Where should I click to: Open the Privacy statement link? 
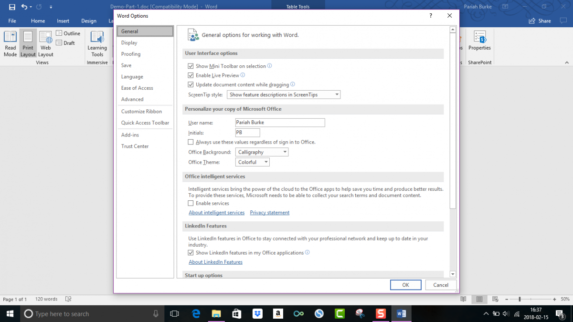(269, 213)
